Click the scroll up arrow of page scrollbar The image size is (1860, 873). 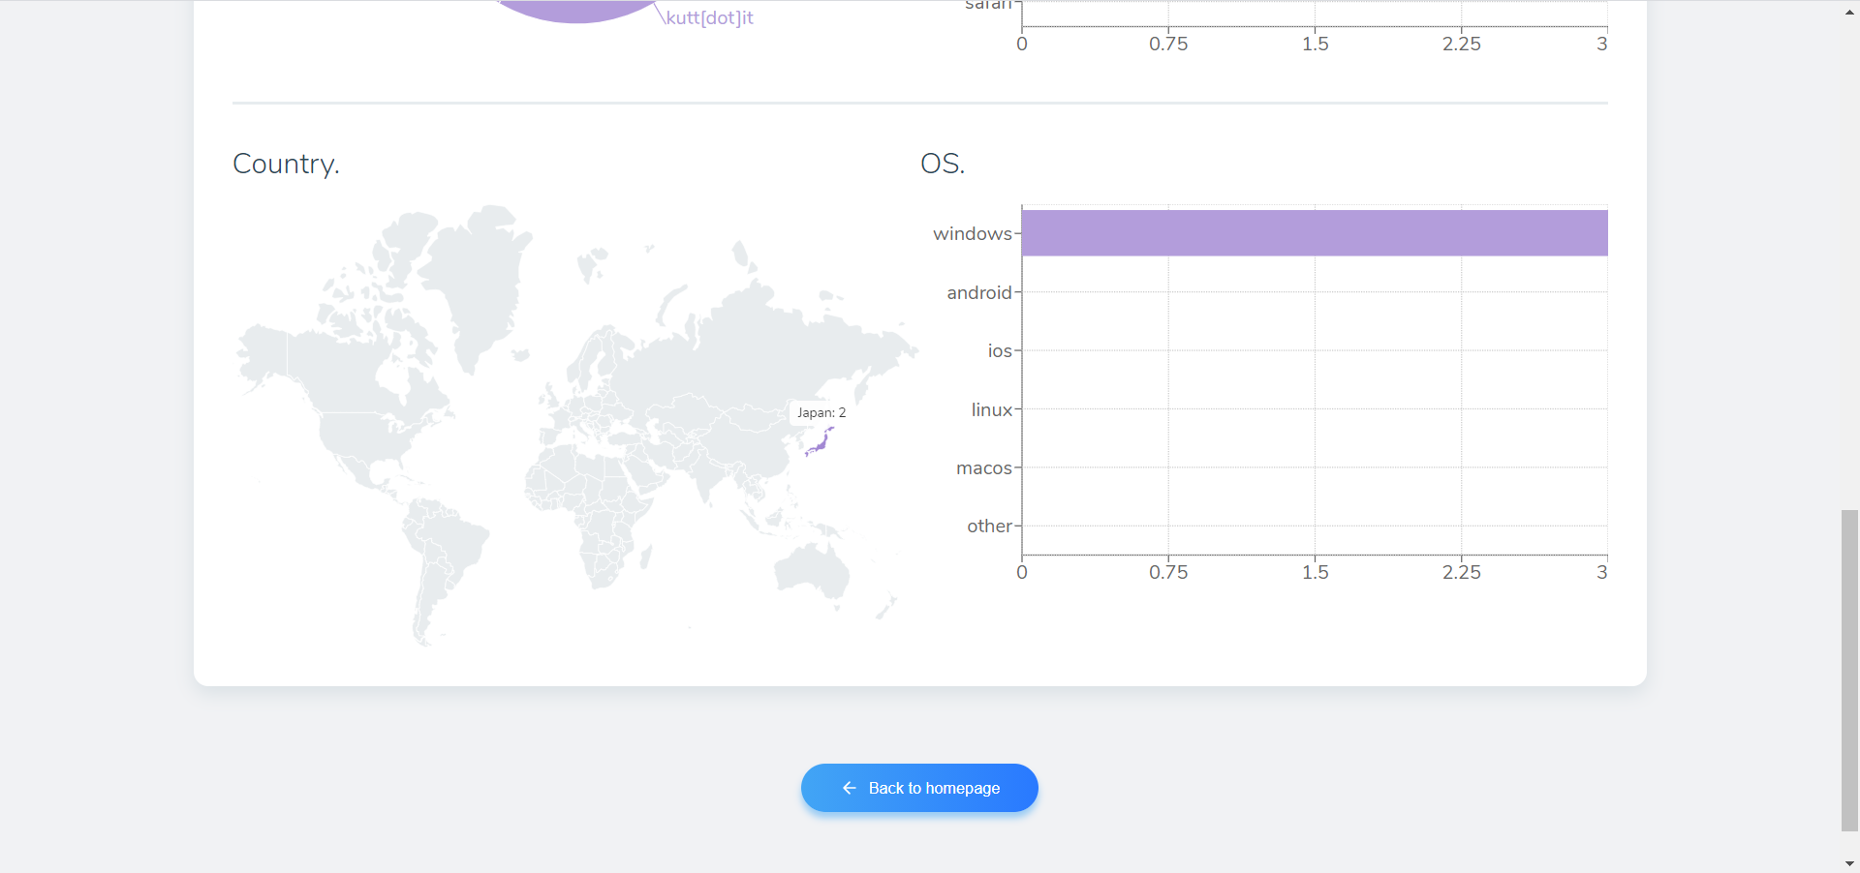[x=1849, y=11]
